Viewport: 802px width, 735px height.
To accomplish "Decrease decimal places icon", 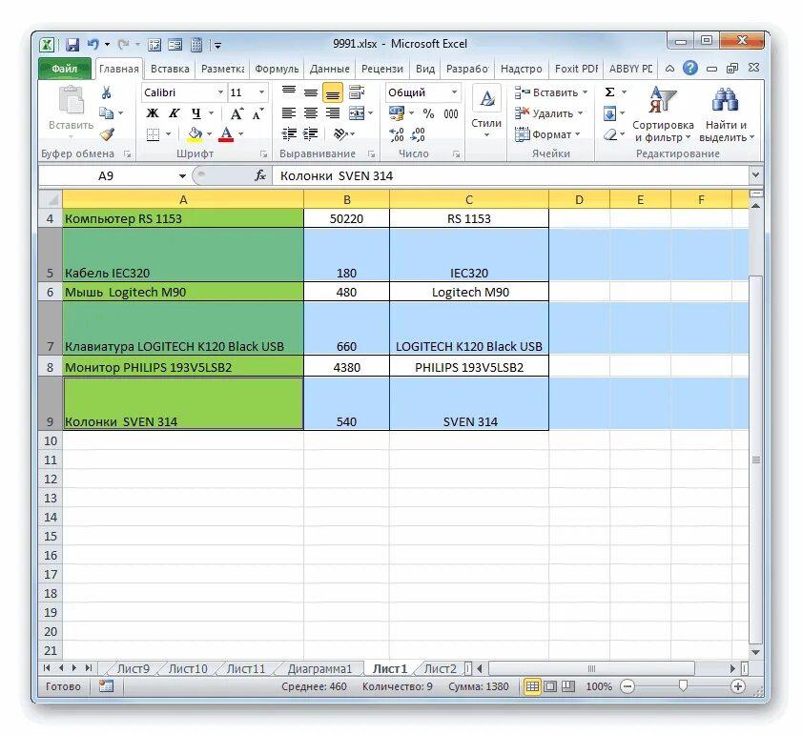I will point(418,134).
